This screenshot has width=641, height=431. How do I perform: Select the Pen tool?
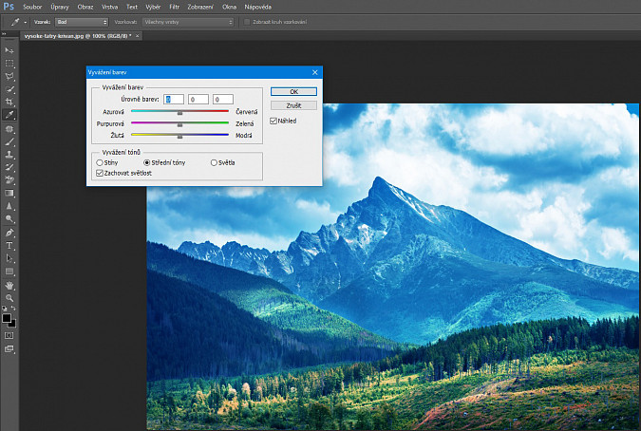pos(9,233)
